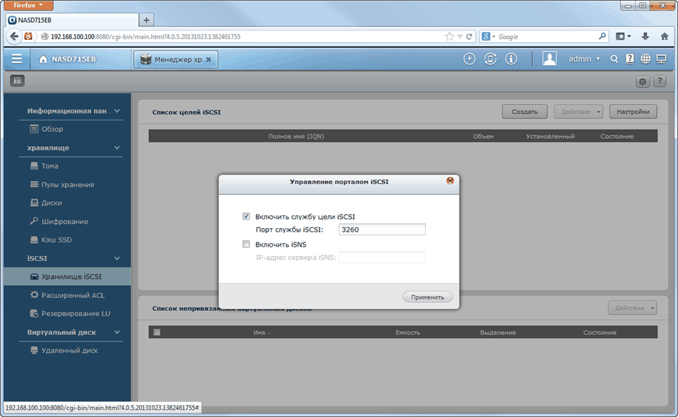Click the Применить button

427,297
